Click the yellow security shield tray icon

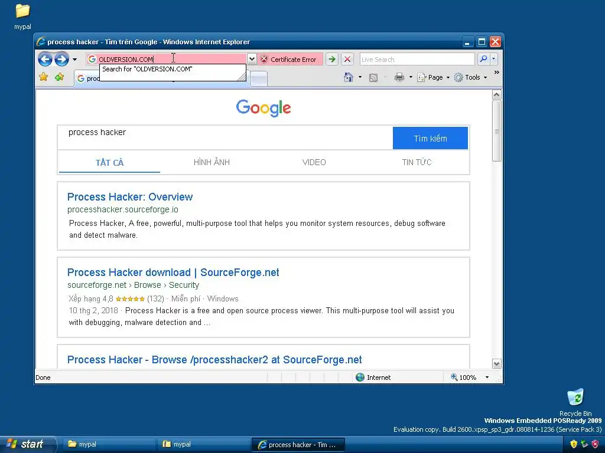[574, 444]
